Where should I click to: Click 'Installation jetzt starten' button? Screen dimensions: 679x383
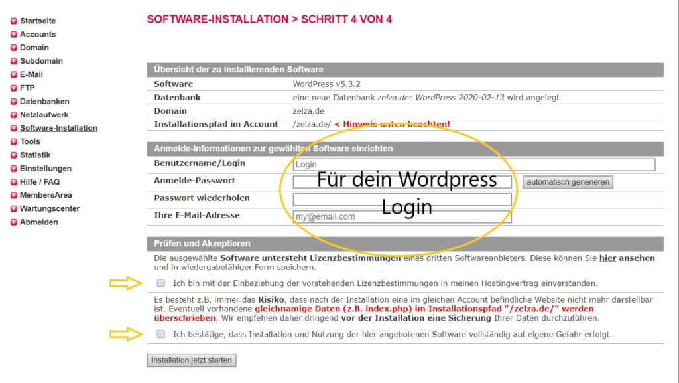click(192, 360)
